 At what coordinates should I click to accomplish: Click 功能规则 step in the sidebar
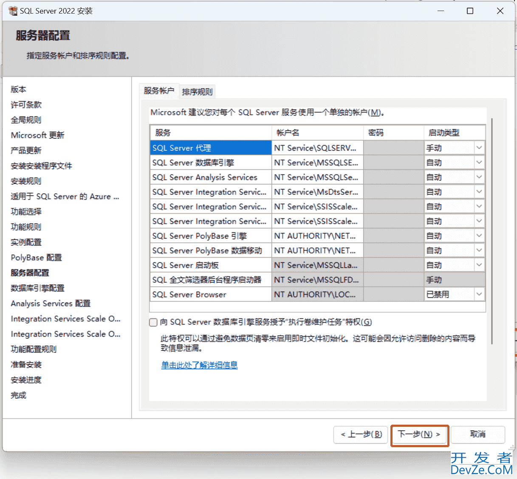[26, 227]
